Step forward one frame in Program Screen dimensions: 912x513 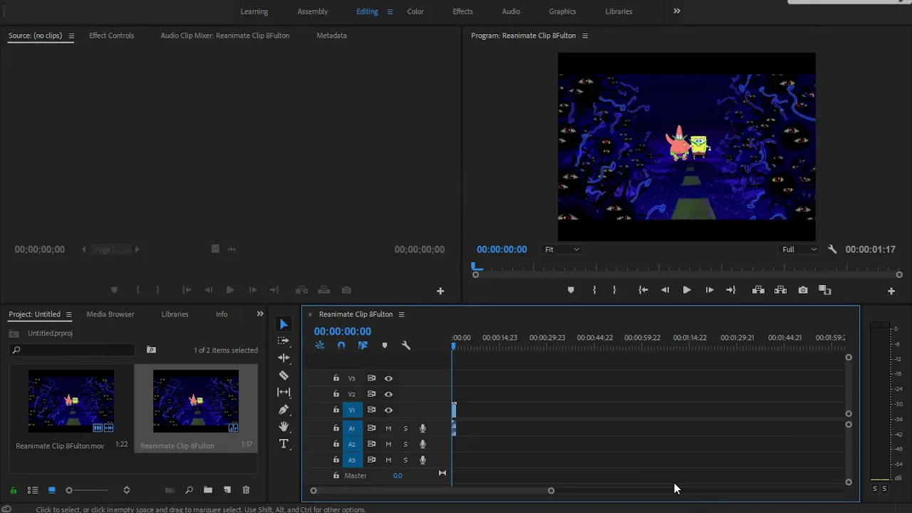(x=710, y=290)
